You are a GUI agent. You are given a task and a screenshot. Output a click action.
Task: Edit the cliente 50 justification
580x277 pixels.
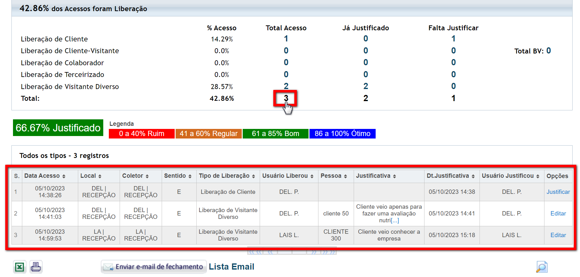tap(558, 213)
